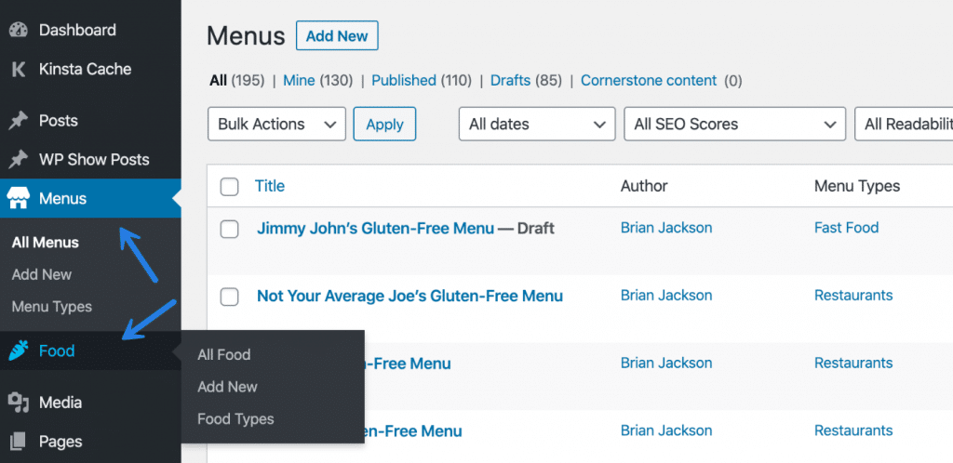Viewport: 953px width, 463px height.
Task: Check the Jimmy John's Gluten-Free Menu row
Action: tap(229, 229)
